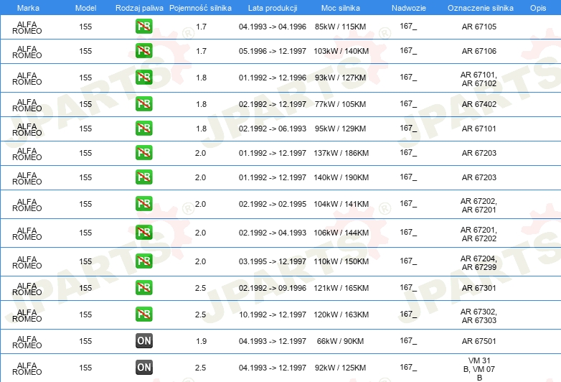Click the engine code AR 67301
This screenshot has width=561, height=382.
click(478, 288)
